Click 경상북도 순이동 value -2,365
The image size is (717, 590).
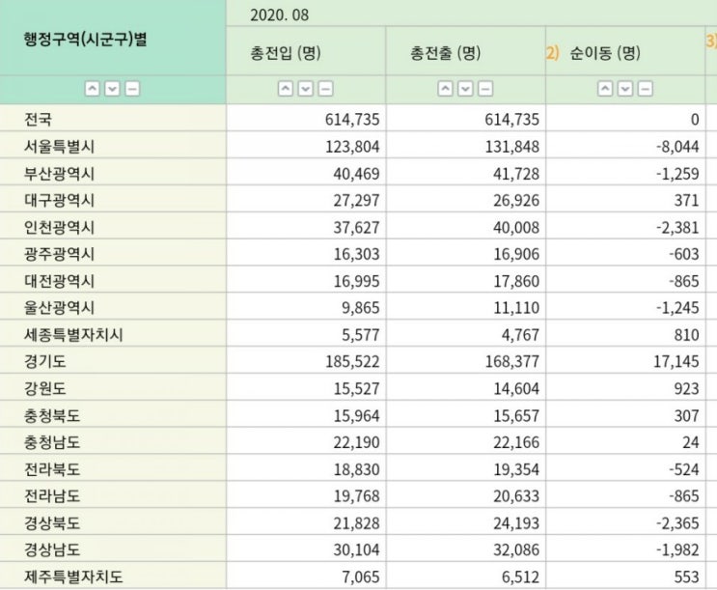(677, 522)
